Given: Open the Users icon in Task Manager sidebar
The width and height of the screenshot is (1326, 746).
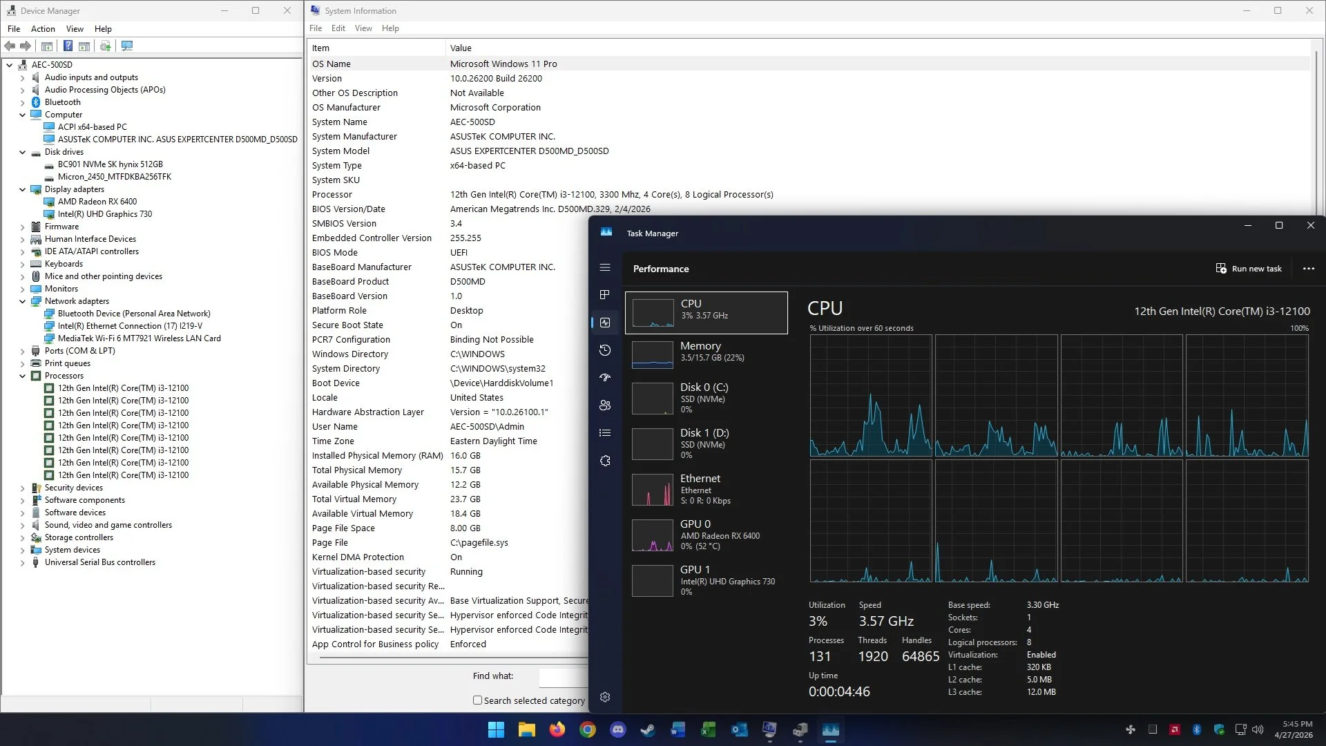Looking at the screenshot, I should 605,405.
